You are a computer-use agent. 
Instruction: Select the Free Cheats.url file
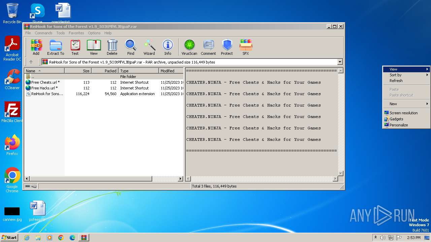pos(104,82)
